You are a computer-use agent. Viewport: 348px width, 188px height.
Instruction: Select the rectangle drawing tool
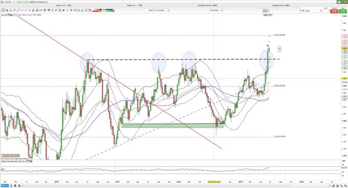coord(75,10)
